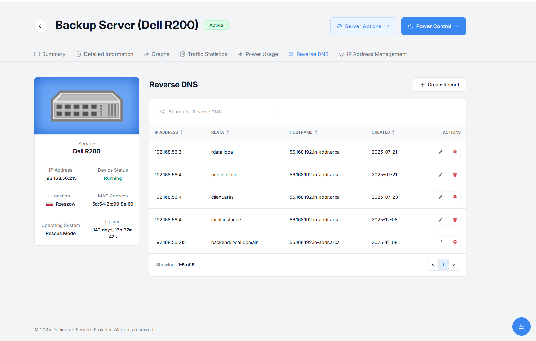Delete the backend.local.domain record via trash icon

(x=455, y=242)
